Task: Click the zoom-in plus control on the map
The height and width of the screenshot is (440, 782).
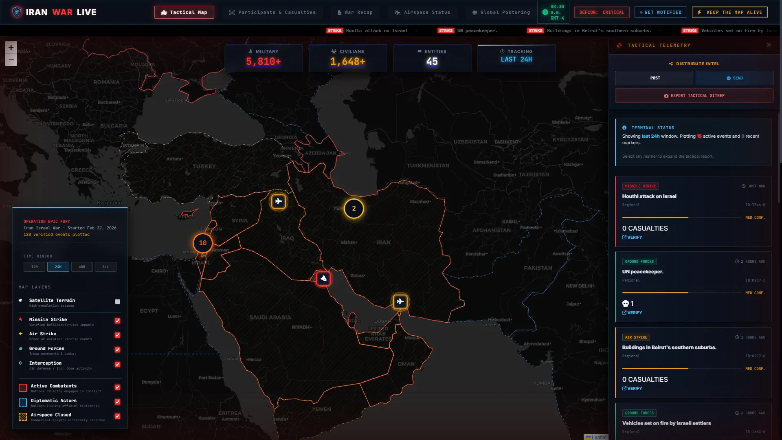Action: (11, 47)
